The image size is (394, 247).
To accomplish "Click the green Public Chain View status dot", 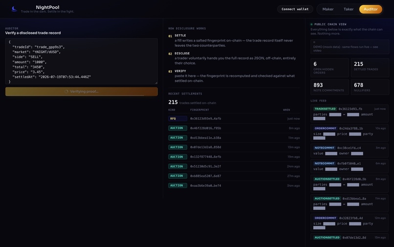I will coord(311,24).
